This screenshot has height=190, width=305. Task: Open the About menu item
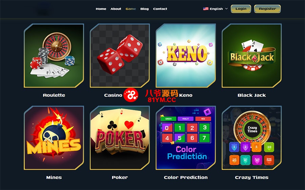tap(116, 9)
